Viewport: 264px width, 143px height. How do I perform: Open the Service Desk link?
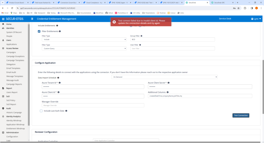point(225,19)
